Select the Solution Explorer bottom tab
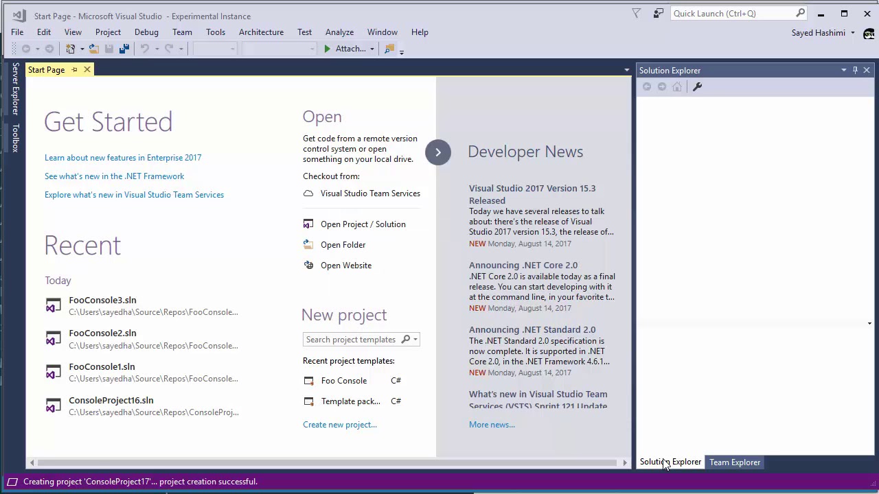The height and width of the screenshot is (494, 879). pyautogui.click(x=670, y=462)
